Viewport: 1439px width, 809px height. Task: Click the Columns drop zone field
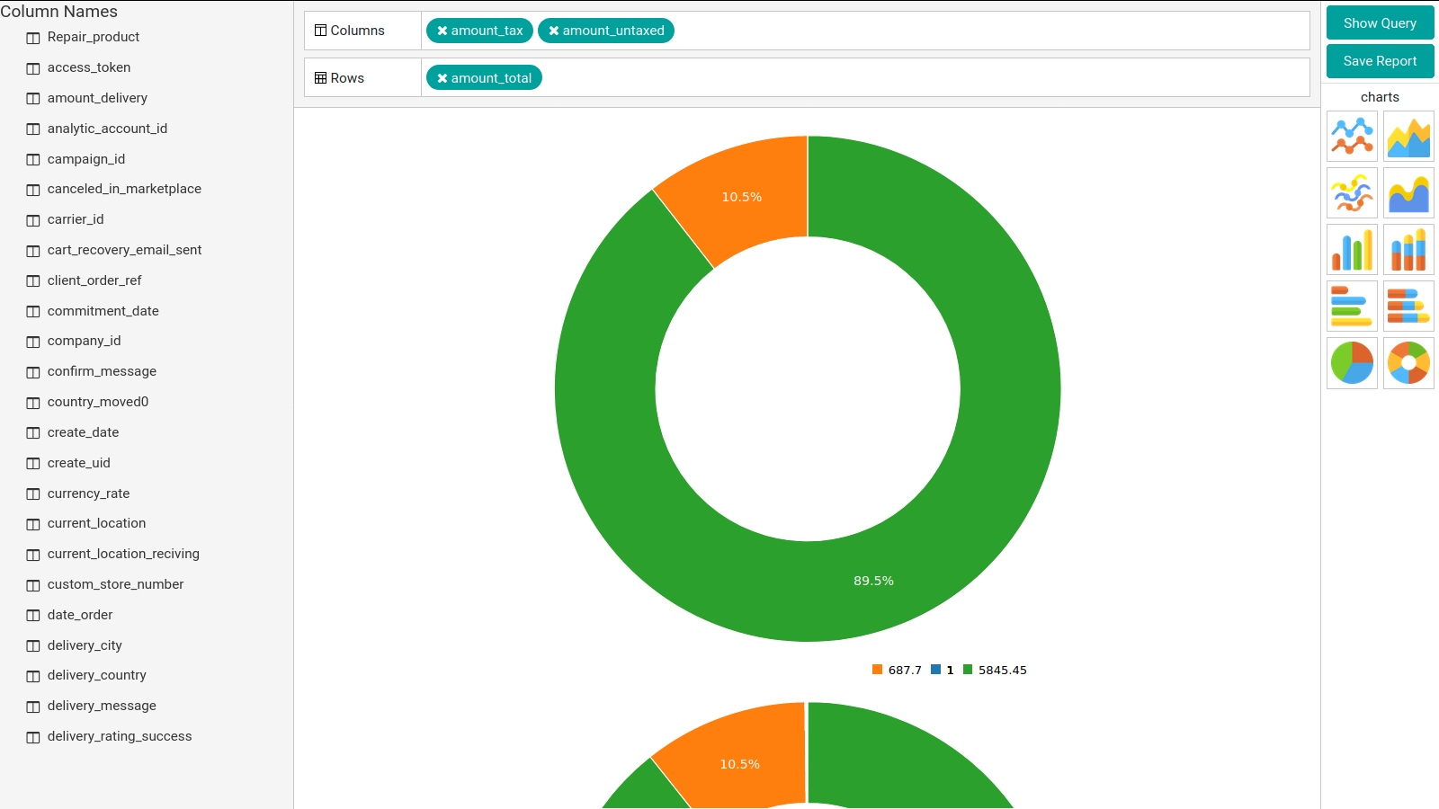pyautogui.click(x=865, y=31)
